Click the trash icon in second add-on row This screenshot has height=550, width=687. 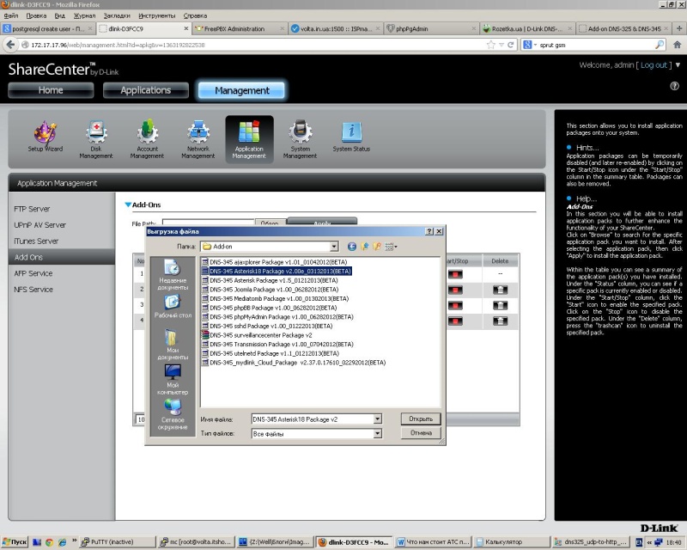click(500, 290)
